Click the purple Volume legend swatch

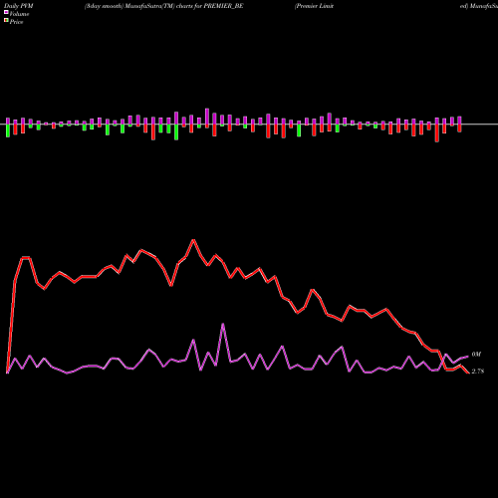coord(6,12)
